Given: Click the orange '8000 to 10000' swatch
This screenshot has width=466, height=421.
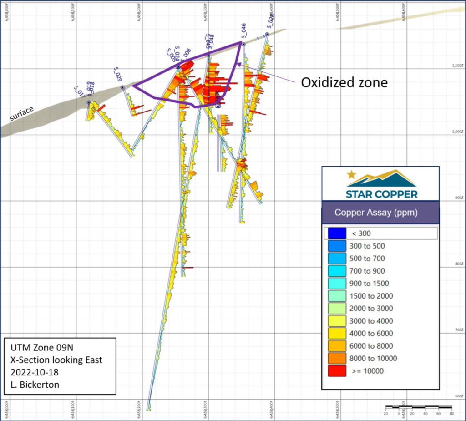Looking at the screenshot, I should (336, 358).
